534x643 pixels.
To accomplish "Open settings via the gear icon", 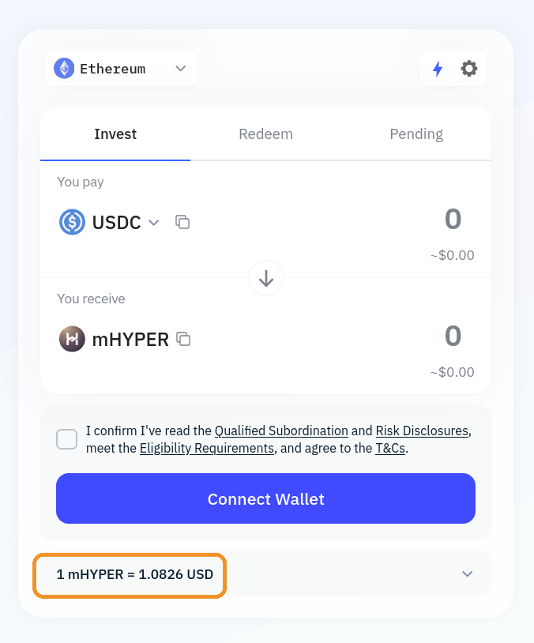I will click(x=469, y=69).
